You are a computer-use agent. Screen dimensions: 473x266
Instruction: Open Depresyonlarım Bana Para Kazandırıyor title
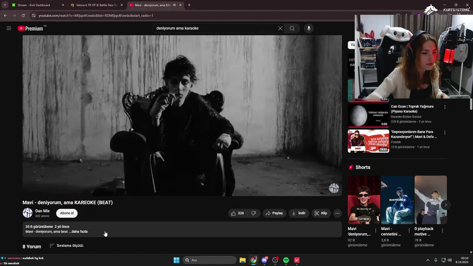click(x=414, y=134)
